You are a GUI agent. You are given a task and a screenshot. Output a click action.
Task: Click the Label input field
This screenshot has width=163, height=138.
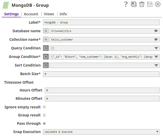tap(101, 22)
